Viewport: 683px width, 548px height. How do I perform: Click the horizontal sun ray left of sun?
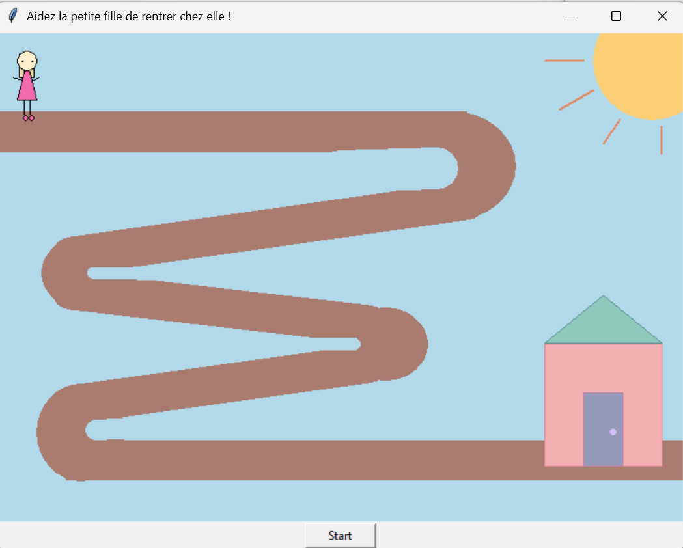564,61
